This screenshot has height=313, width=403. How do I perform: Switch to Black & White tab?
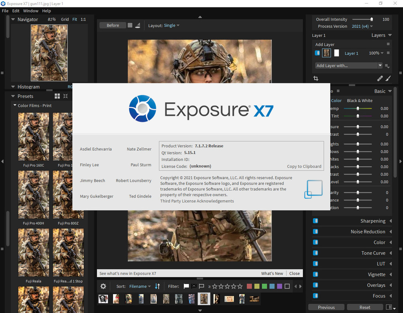[360, 101]
